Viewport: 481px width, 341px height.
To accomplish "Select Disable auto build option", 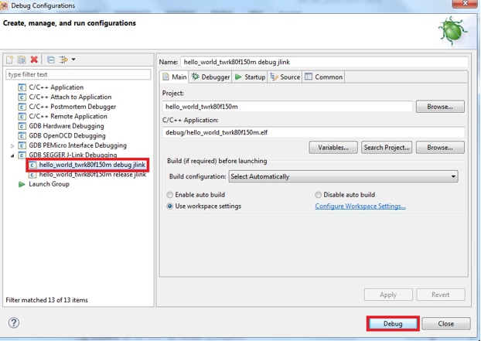I will pos(319,195).
